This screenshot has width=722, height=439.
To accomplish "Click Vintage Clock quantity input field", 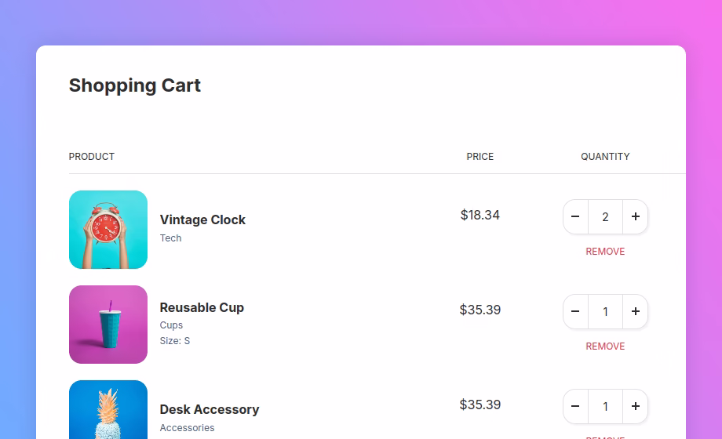I will (x=605, y=216).
